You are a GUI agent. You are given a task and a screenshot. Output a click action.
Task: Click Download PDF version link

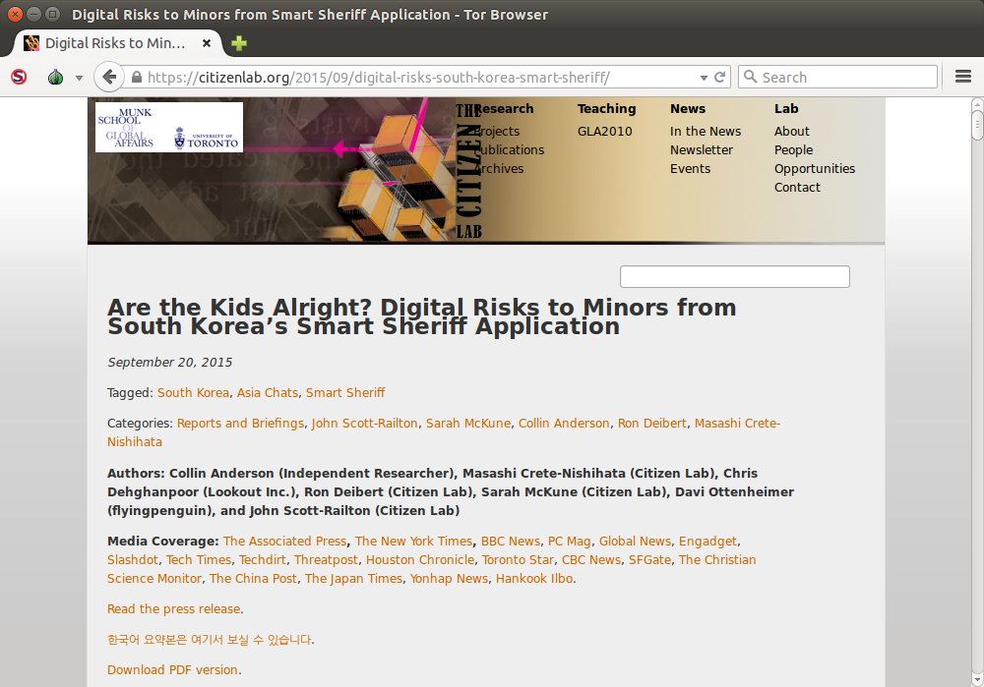[x=172, y=670]
